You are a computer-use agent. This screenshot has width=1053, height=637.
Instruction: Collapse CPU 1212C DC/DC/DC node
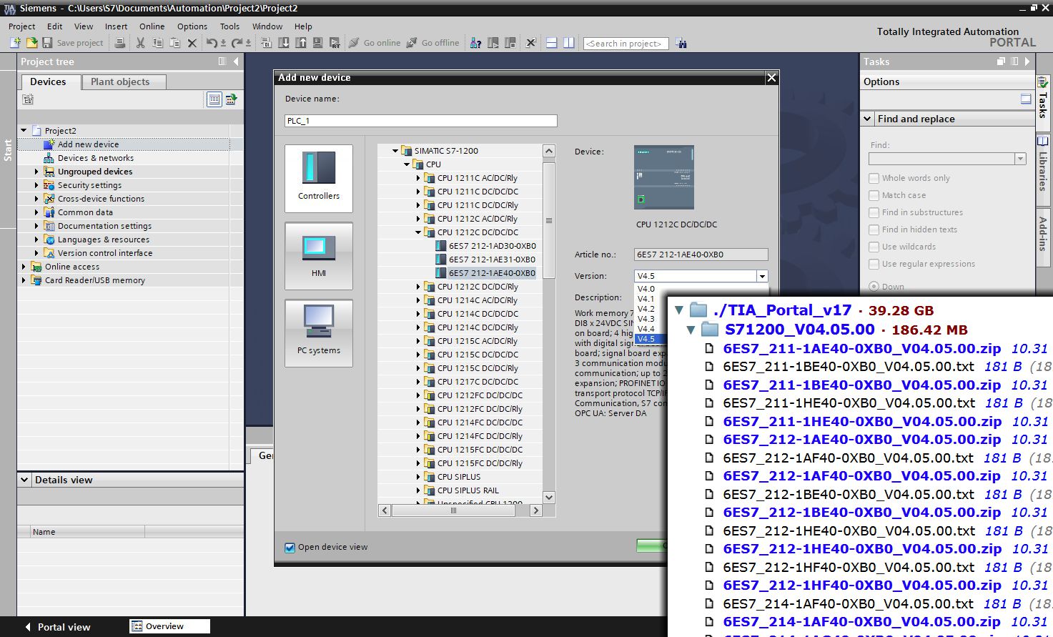(418, 232)
